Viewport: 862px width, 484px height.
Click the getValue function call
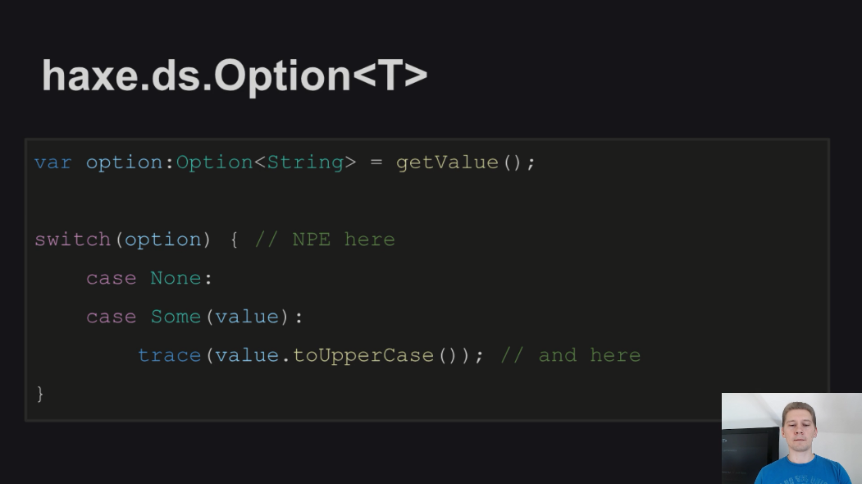point(447,162)
